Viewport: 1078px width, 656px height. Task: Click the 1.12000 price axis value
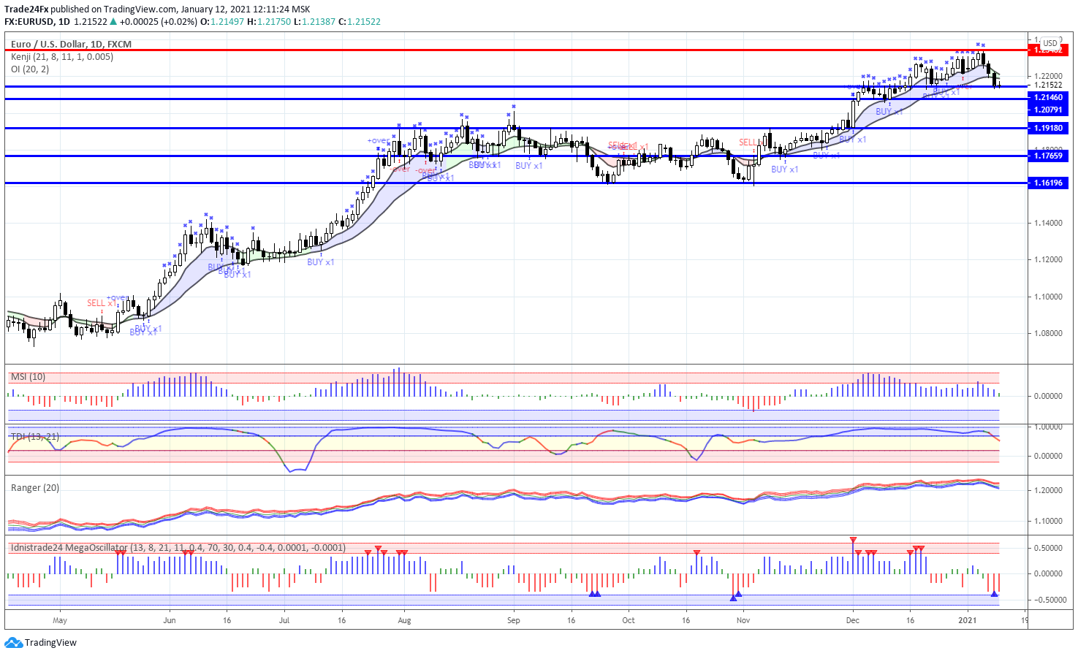click(x=1048, y=259)
